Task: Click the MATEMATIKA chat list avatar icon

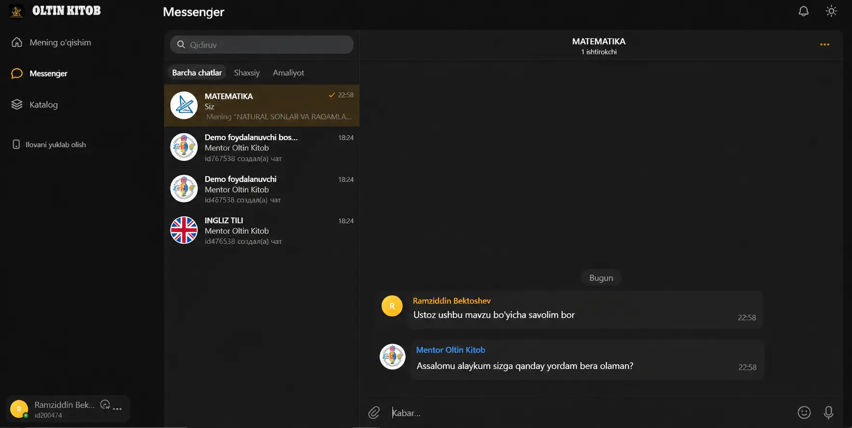Action: (184, 105)
